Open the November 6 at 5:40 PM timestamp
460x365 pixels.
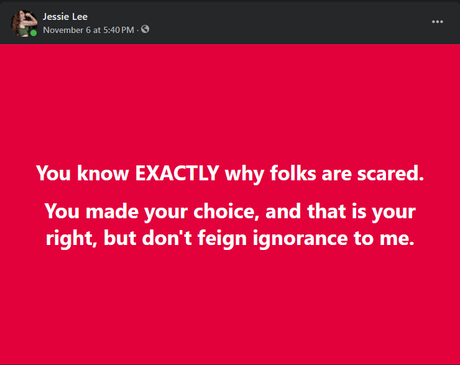tap(88, 29)
